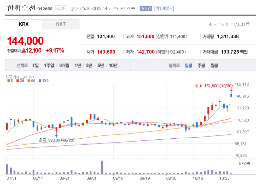Click the NXT help question-mark icon
The image size is (256, 187).
248,24
